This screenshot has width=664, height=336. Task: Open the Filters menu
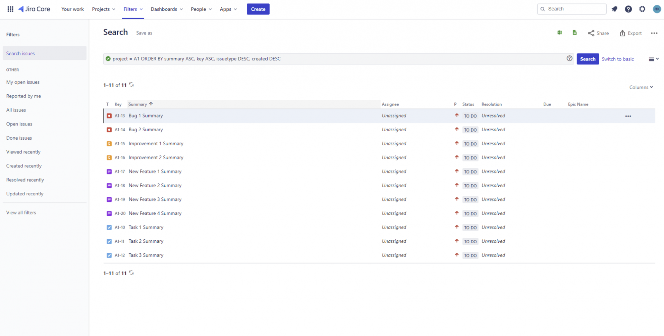point(133,9)
